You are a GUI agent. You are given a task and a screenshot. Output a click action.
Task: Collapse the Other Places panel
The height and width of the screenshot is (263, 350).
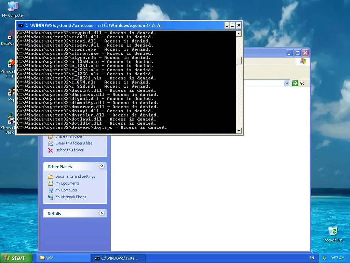102,166
